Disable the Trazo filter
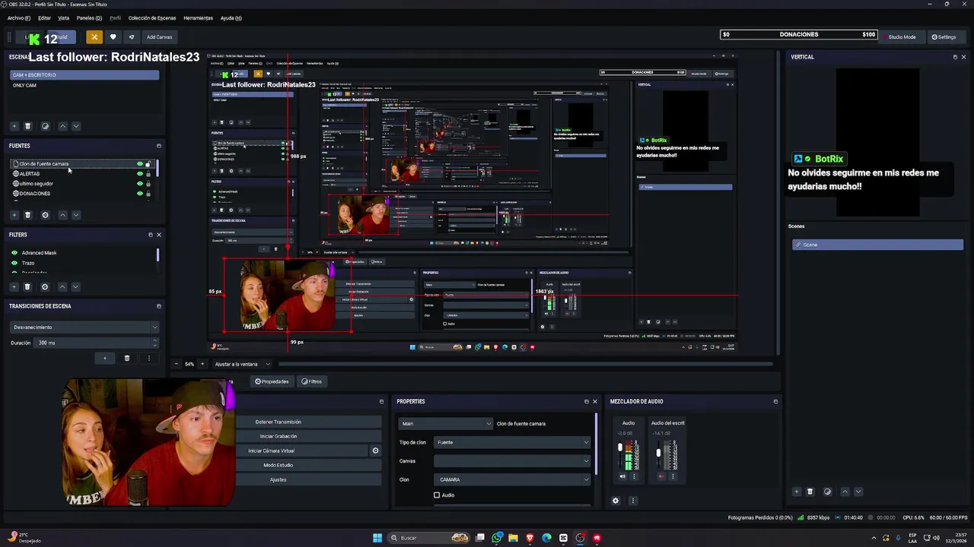The height and width of the screenshot is (547, 974). coord(14,263)
